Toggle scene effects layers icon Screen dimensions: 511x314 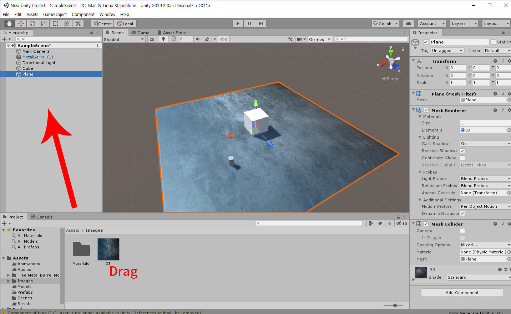207,39
